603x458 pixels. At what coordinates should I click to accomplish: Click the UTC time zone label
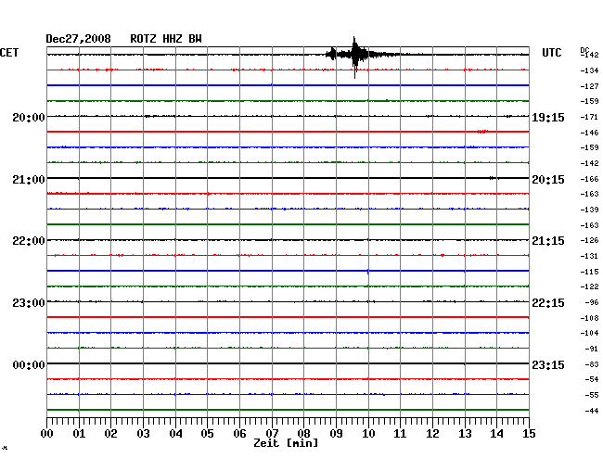551,53
